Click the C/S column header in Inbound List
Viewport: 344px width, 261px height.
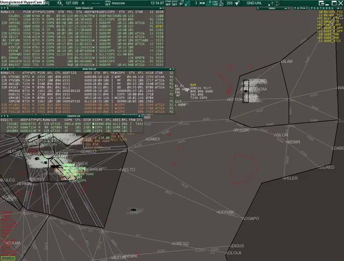(11, 12)
